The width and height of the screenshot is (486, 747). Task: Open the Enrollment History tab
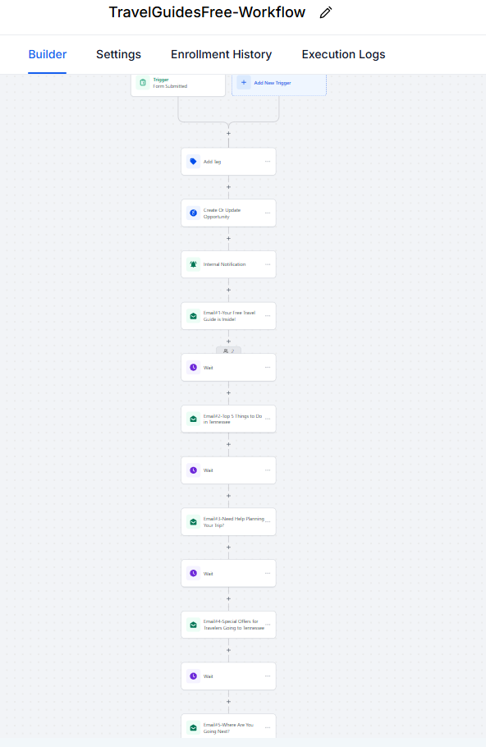click(221, 54)
